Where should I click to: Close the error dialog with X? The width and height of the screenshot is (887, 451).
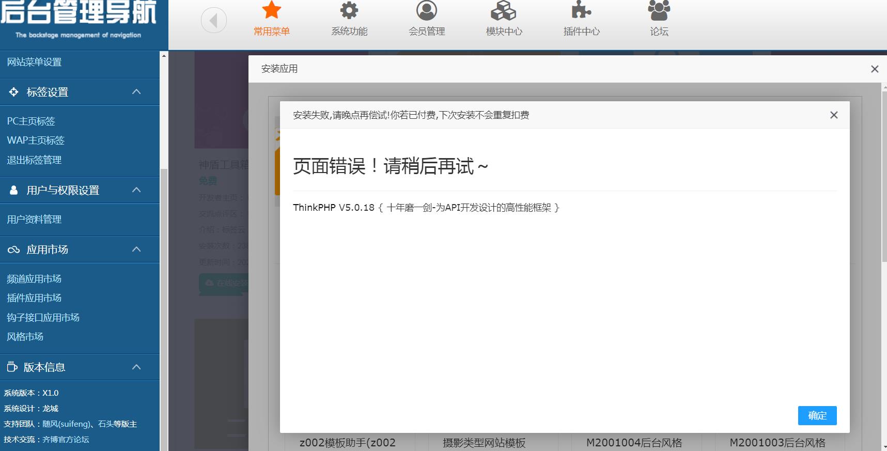(x=833, y=115)
